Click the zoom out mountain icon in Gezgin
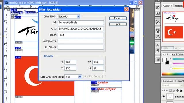Screen dimensions: 184x103 click(176, 48)
